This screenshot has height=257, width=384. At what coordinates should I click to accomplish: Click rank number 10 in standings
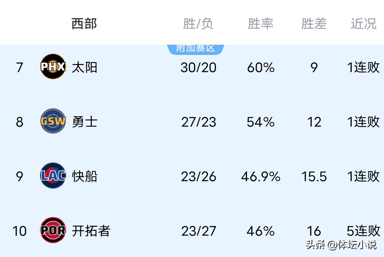click(x=19, y=231)
